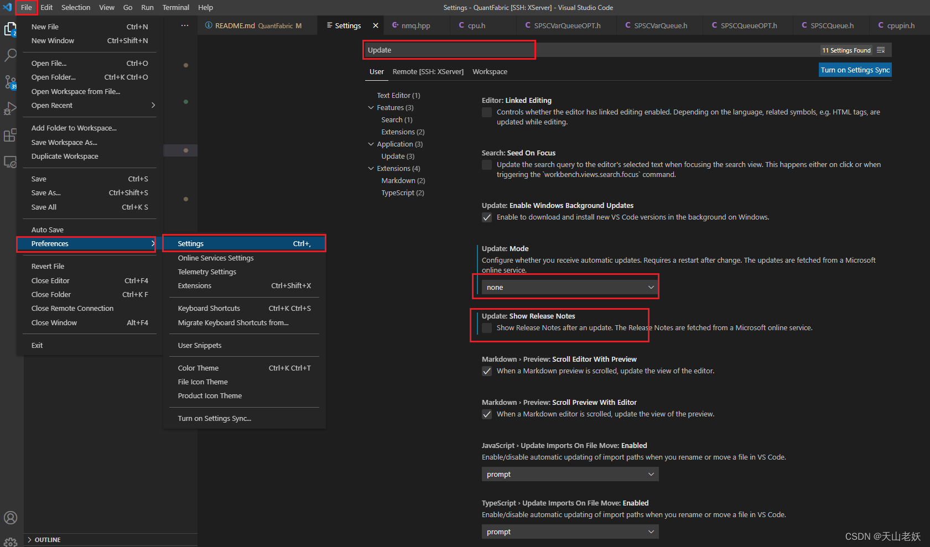This screenshot has height=547, width=930.
Task: Switch to Workspace settings tab
Action: 490,71
